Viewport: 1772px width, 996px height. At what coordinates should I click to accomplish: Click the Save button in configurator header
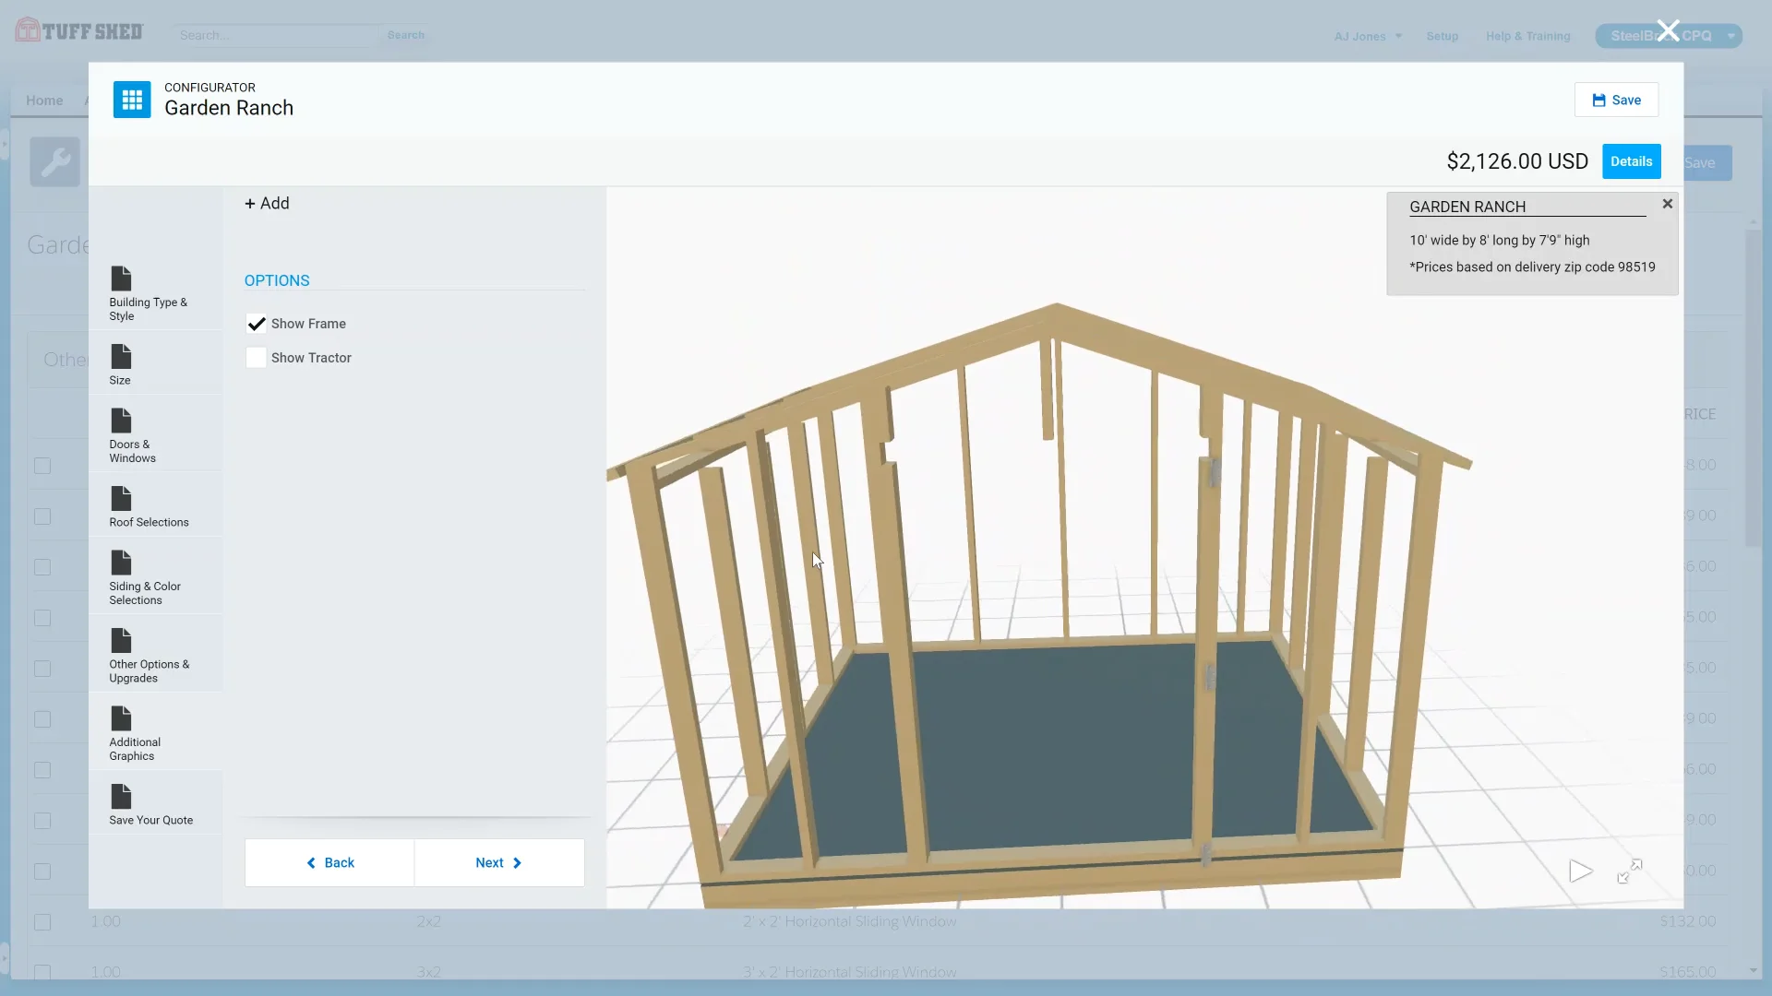tap(1616, 100)
